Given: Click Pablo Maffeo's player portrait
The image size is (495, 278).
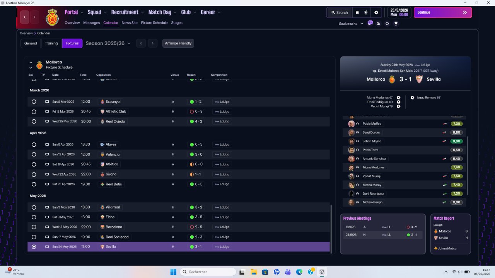Looking at the screenshot, I should [x=351, y=124].
